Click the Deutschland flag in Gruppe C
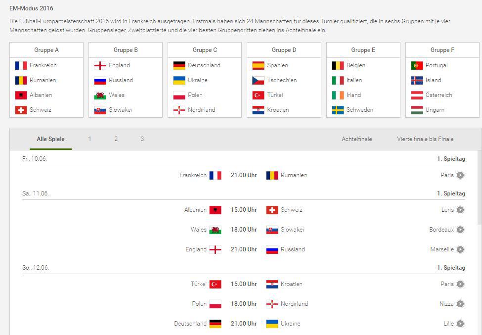 tap(179, 65)
